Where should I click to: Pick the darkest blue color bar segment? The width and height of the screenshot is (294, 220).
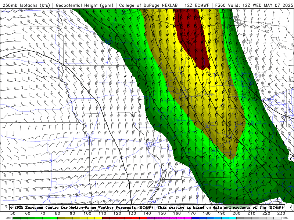pyautogui.click(x=196, y=218)
